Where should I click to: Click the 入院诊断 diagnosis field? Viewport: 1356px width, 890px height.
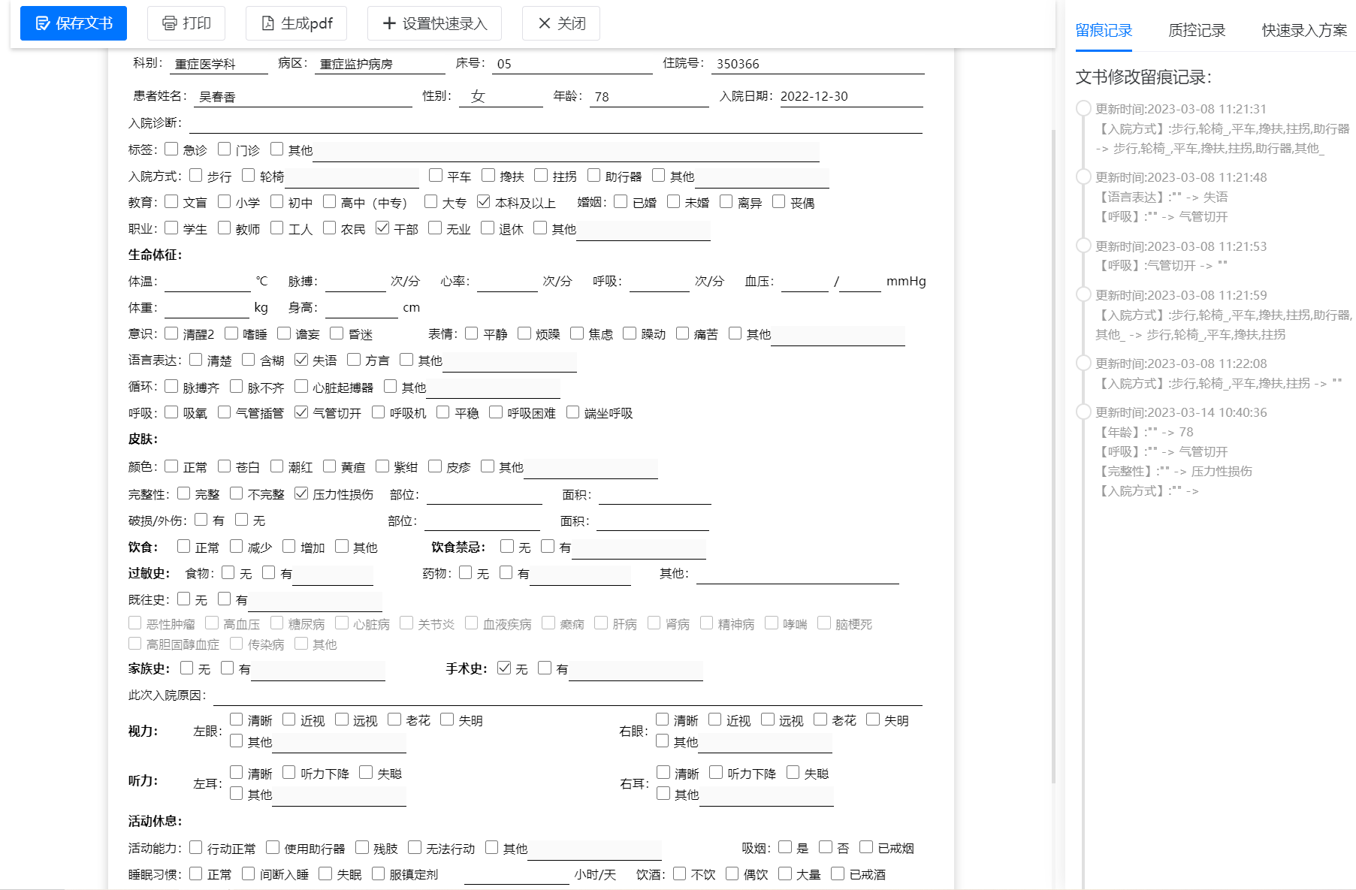[x=556, y=123]
